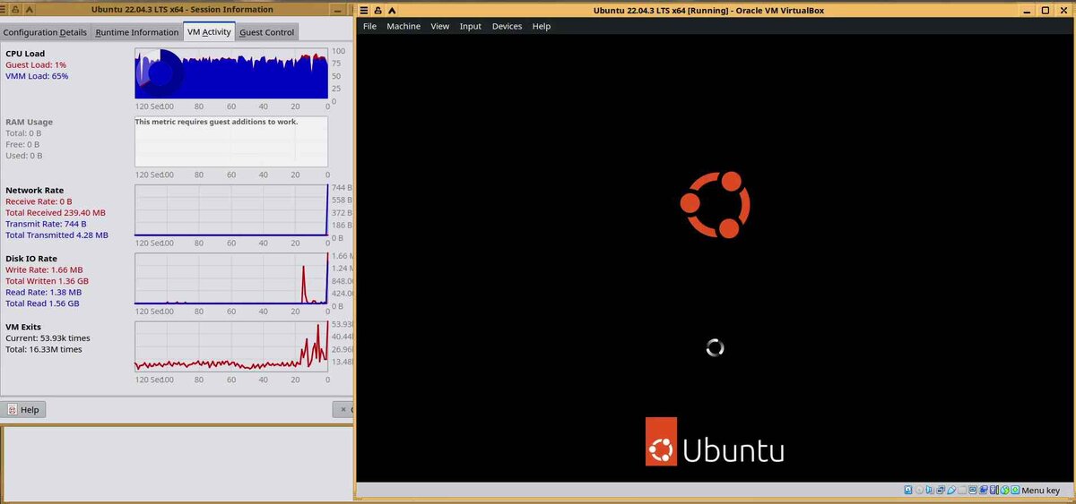1076x504 pixels.
Task: Click the network adapter indicator icon
Action: [x=940, y=490]
